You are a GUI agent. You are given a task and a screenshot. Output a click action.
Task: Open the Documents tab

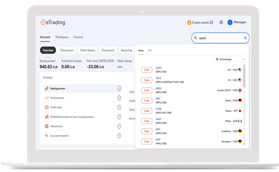[108, 50]
